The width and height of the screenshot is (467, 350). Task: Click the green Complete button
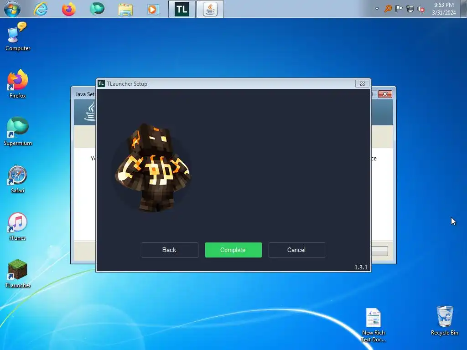point(233,250)
